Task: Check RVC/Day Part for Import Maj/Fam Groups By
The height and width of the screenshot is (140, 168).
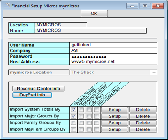Action: pos(97,129)
